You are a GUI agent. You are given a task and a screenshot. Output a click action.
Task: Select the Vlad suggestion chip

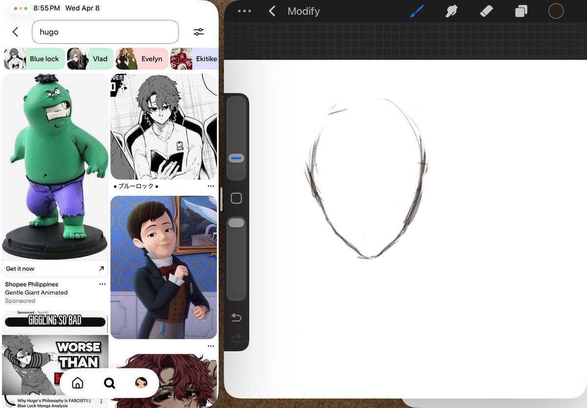pyautogui.click(x=90, y=59)
